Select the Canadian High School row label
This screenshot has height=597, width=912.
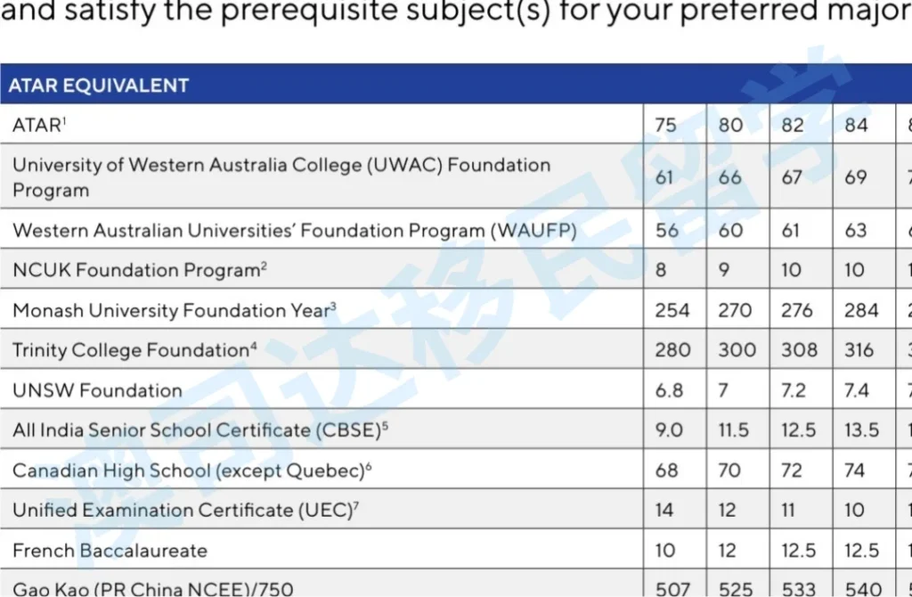click(x=191, y=470)
